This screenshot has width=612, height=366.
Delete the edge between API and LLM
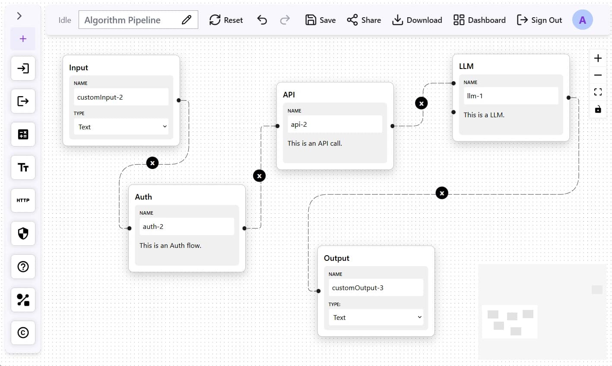tap(422, 103)
